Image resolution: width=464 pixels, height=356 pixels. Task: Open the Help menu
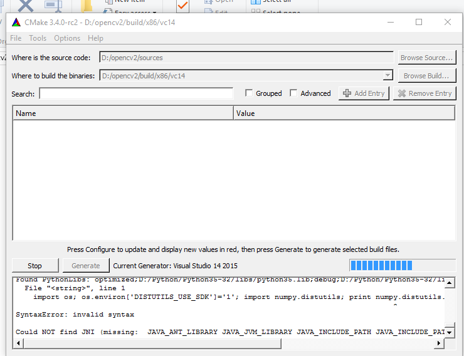pos(95,38)
